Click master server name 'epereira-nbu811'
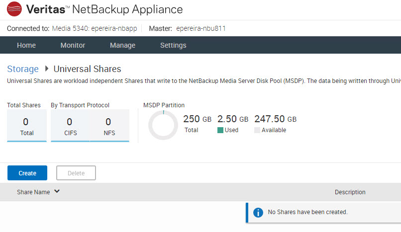Image resolution: width=401 pixels, height=232 pixels. click(201, 28)
